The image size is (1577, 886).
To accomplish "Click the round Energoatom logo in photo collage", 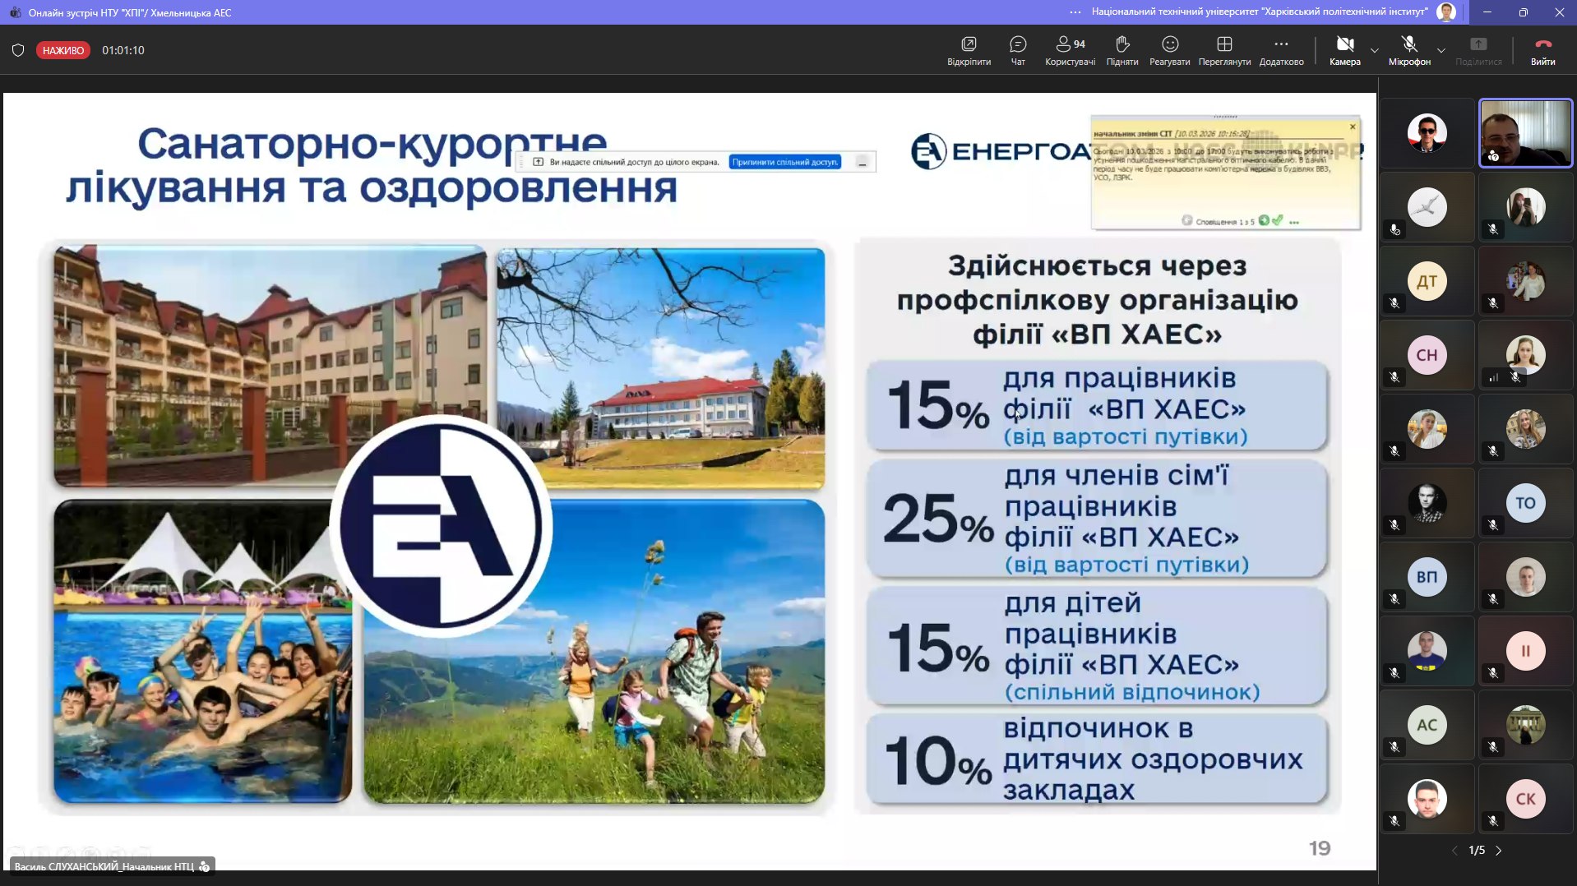I will point(442,526).
